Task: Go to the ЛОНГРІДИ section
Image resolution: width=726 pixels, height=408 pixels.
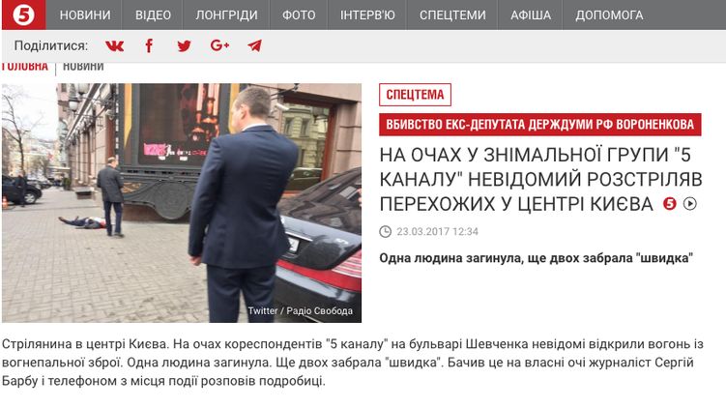Action: tap(226, 15)
